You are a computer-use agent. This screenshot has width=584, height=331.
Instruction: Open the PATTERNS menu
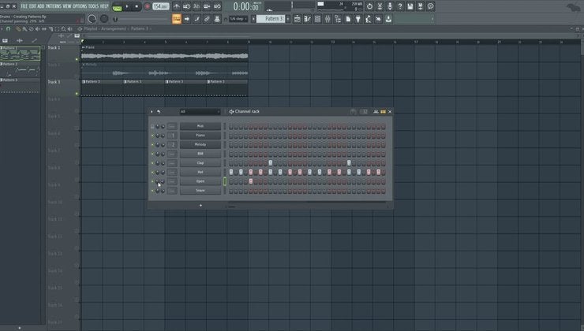[54, 6]
